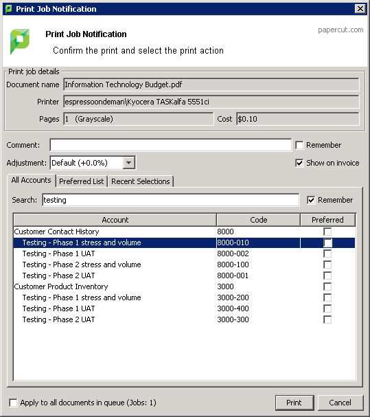The image size is (370, 417).
Task: Select the Customer Product Inventory account row
Action: pyautogui.click(x=184, y=286)
